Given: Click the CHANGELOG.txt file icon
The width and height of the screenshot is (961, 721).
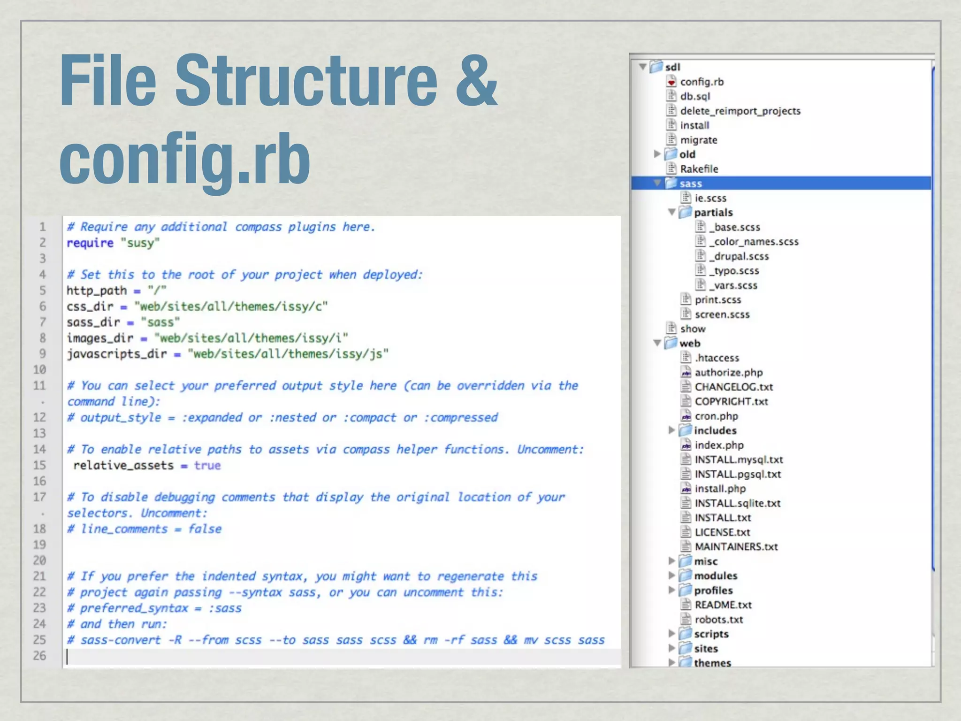Looking at the screenshot, I should [x=686, y=387].
